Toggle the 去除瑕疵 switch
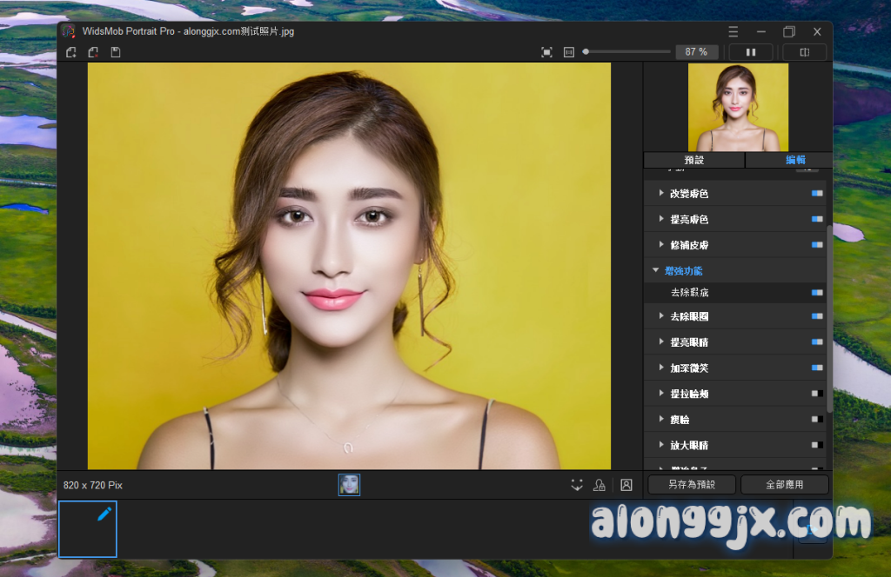Viewport: 891px width, 577px height. click(x=816, y=293)
